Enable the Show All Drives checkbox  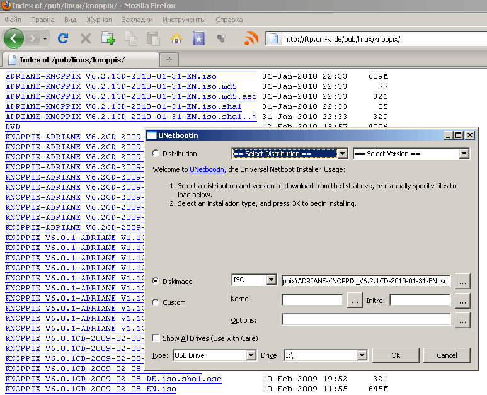point(156,338)
